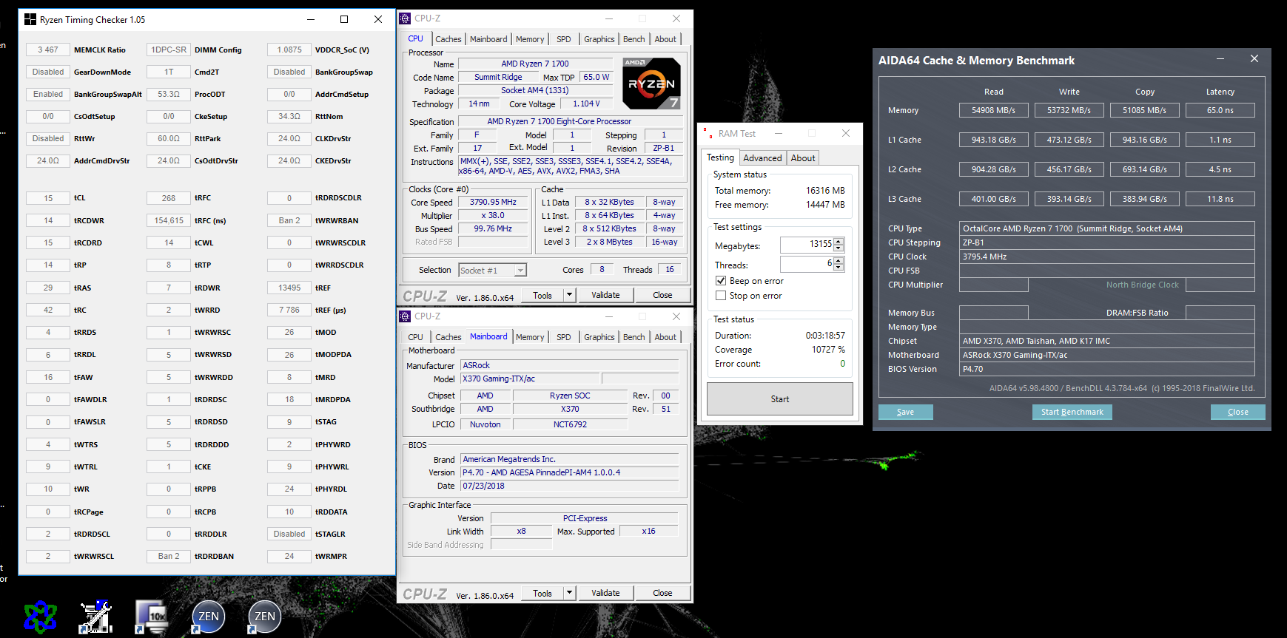Screen dimensions: 1287x638
Task: Click Close button in AIDA64 window
Action: point(1237,413)
